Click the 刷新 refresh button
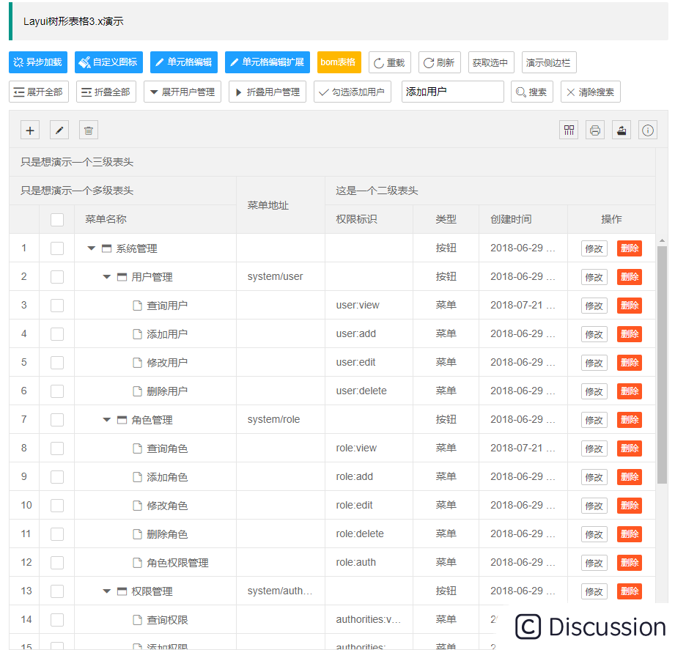 coord(440,62)
